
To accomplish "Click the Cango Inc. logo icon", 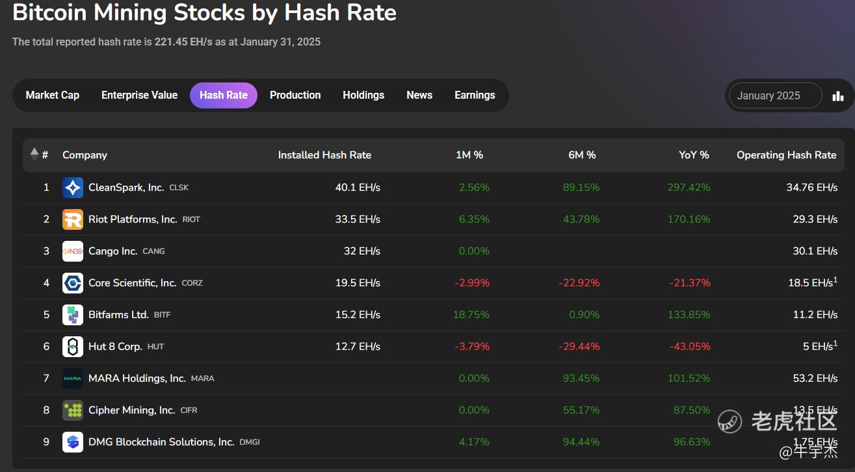I will pos(73,251).
